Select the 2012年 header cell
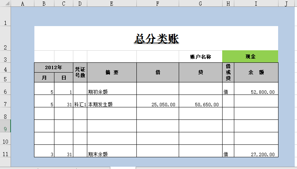 click(54, 68)
